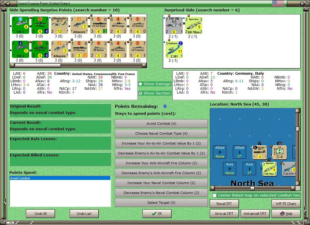Click Decrease Enemy's Naval Combat Column
Screen dimensions: 310x225
point(161,193)
